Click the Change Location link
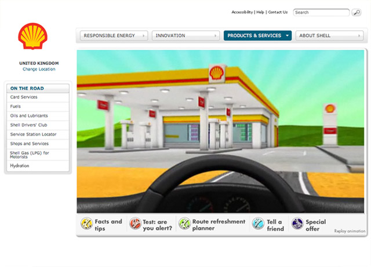Viewport: 371px width, 267px height. pyautogui.click(x=39, y=69)
